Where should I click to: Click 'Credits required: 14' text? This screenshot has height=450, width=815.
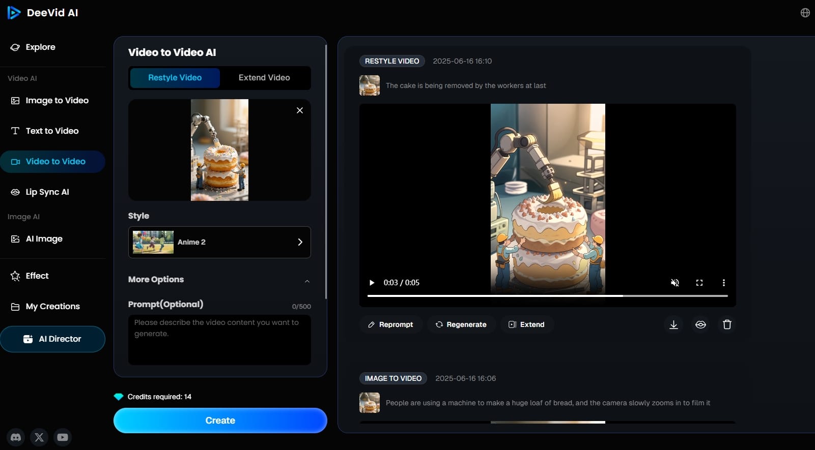pos(159,397)
